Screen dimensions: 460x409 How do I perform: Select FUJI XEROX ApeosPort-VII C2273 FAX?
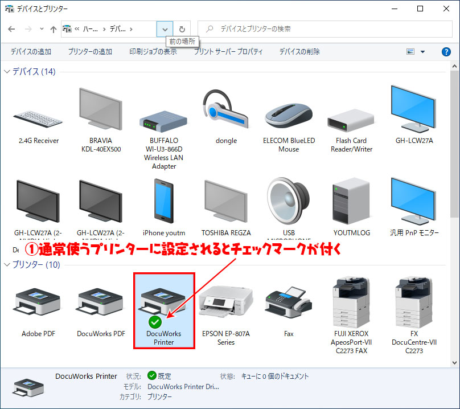[x=351, y=316]
